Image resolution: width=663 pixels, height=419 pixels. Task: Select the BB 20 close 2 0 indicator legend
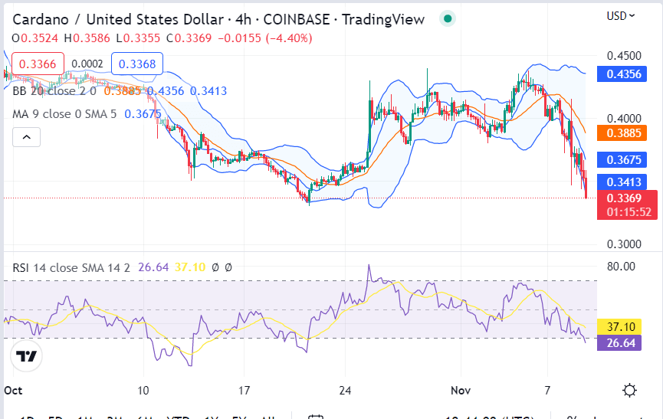pyautogui.click(x=54, y=91)
